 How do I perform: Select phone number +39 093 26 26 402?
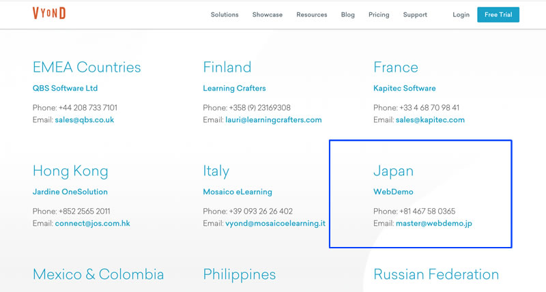point(261,211)
